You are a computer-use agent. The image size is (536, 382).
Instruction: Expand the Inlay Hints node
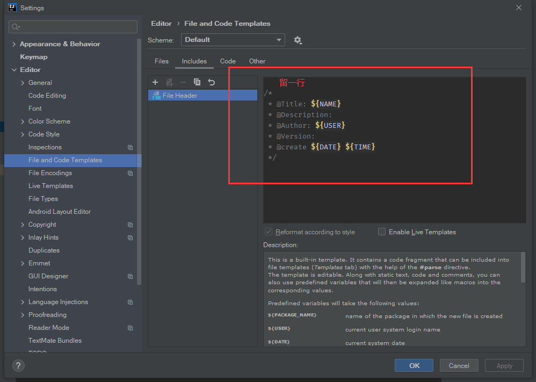(x=23, y=237)
